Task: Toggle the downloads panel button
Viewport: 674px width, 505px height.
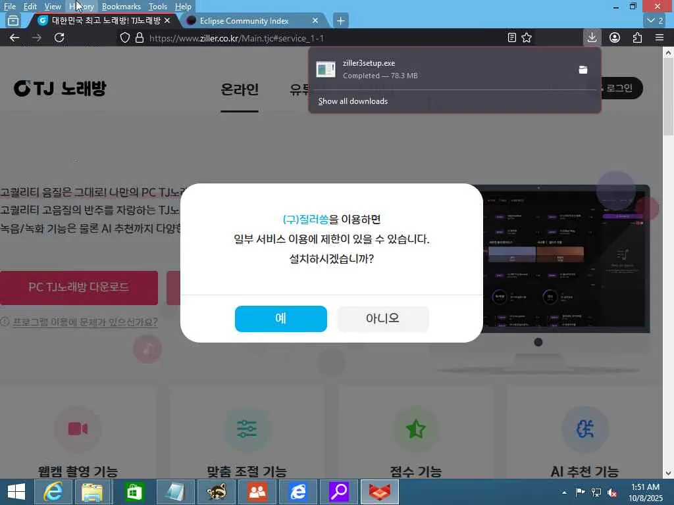Action: click(x=592, y=37)
